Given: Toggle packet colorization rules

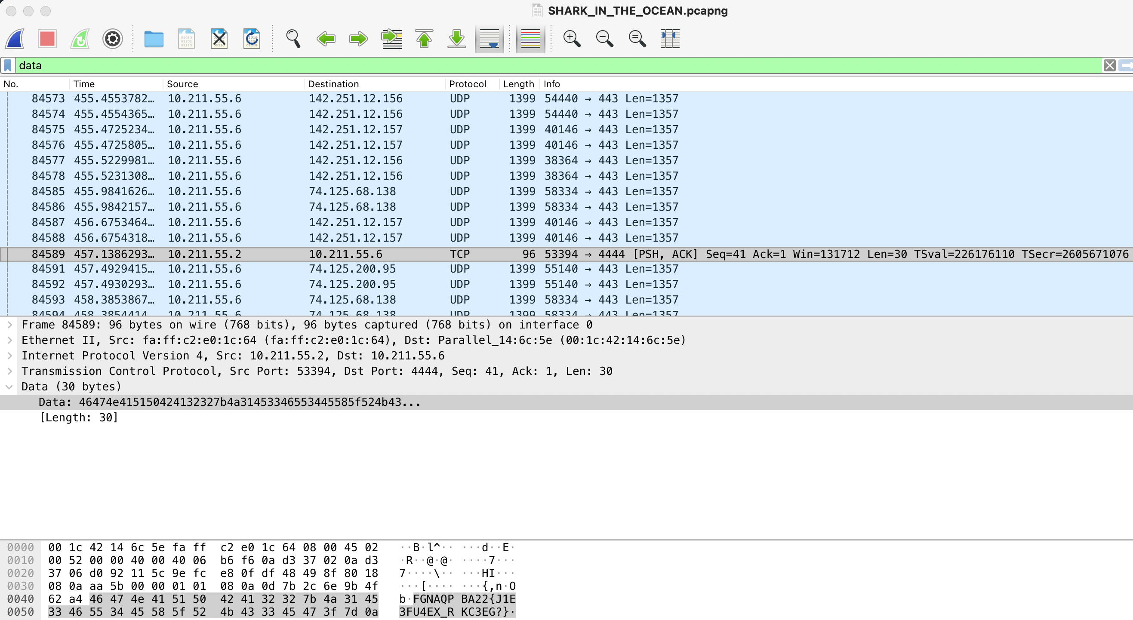Looking at the screenshot, I should [530, 39].
